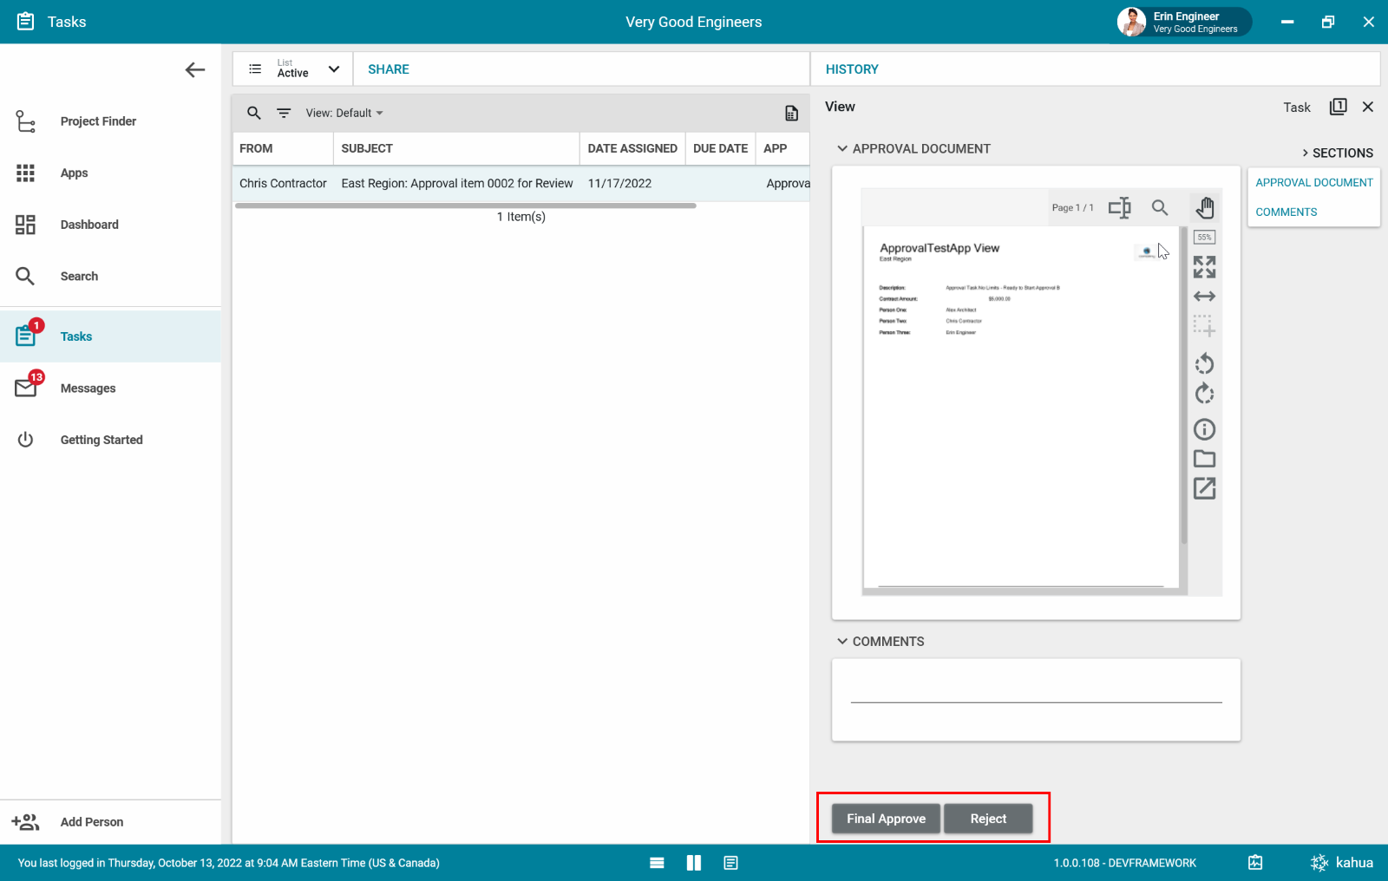Toggle split view layout in status bar

pyautogui.click(x=694, y=863)
